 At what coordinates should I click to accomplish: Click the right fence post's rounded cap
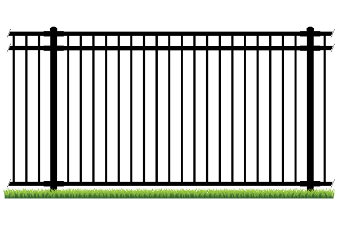pos(310,29)
